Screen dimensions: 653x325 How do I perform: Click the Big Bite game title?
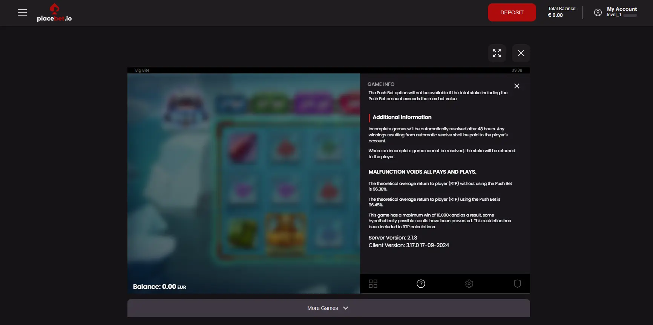[x=142, y=70]
